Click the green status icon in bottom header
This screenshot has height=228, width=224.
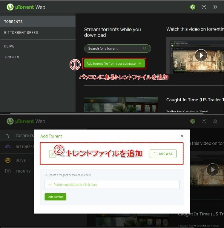pos(193,121)
